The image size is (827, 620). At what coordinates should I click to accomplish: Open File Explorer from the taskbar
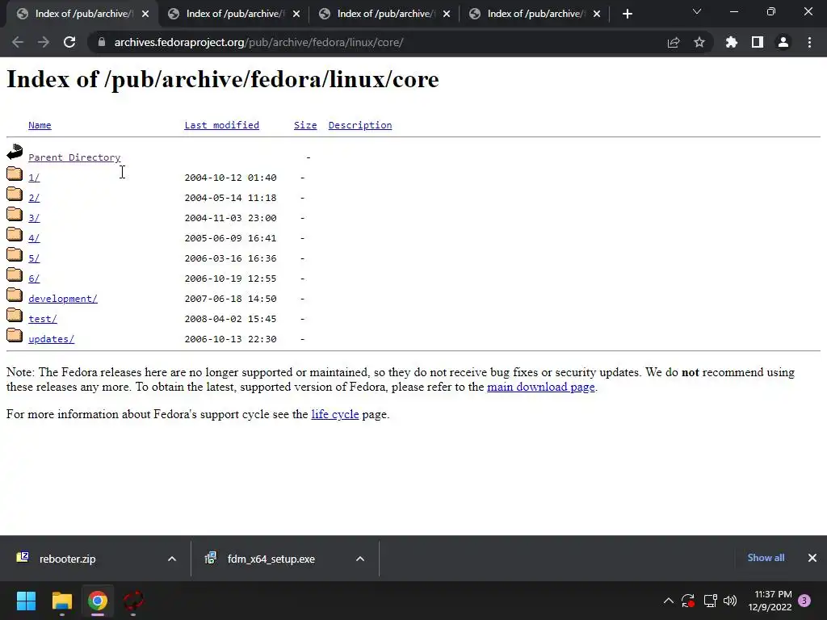pos(61,601)
